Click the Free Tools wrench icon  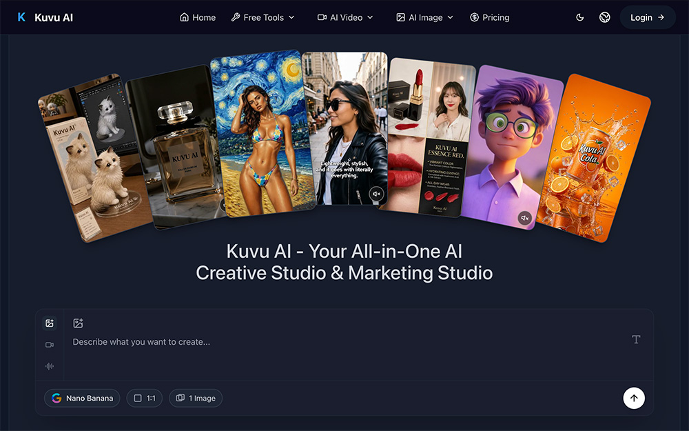coord(236,18)
